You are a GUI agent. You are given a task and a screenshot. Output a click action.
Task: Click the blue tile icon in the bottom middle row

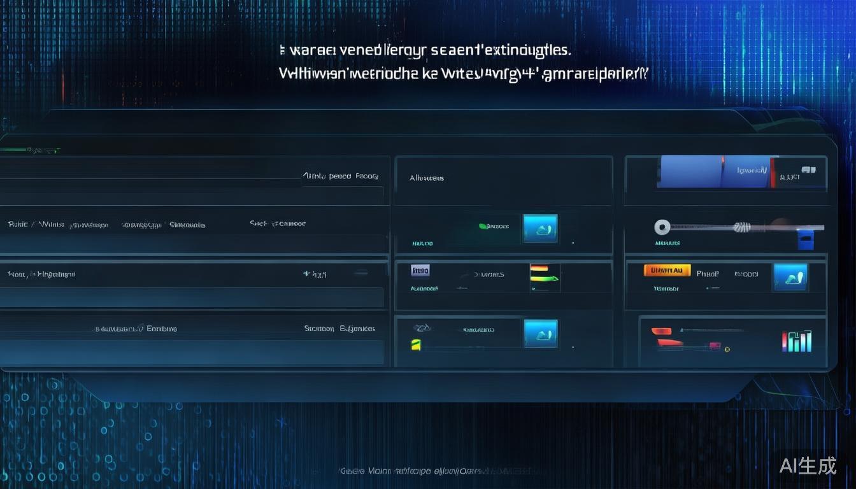[x=540, y=334]
